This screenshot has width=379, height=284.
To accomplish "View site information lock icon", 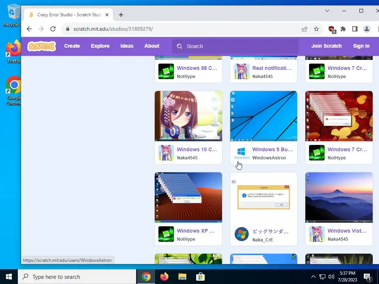I will (x=68, y=29).
